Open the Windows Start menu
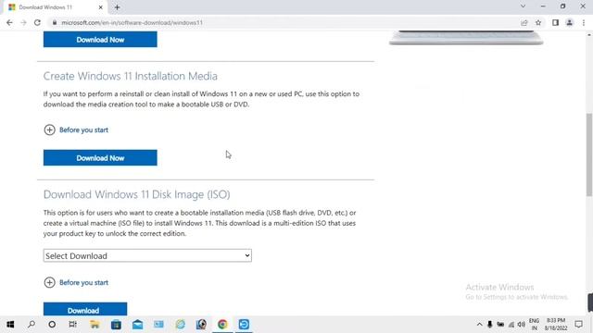The image size is (593, 333). coord(10,325)
